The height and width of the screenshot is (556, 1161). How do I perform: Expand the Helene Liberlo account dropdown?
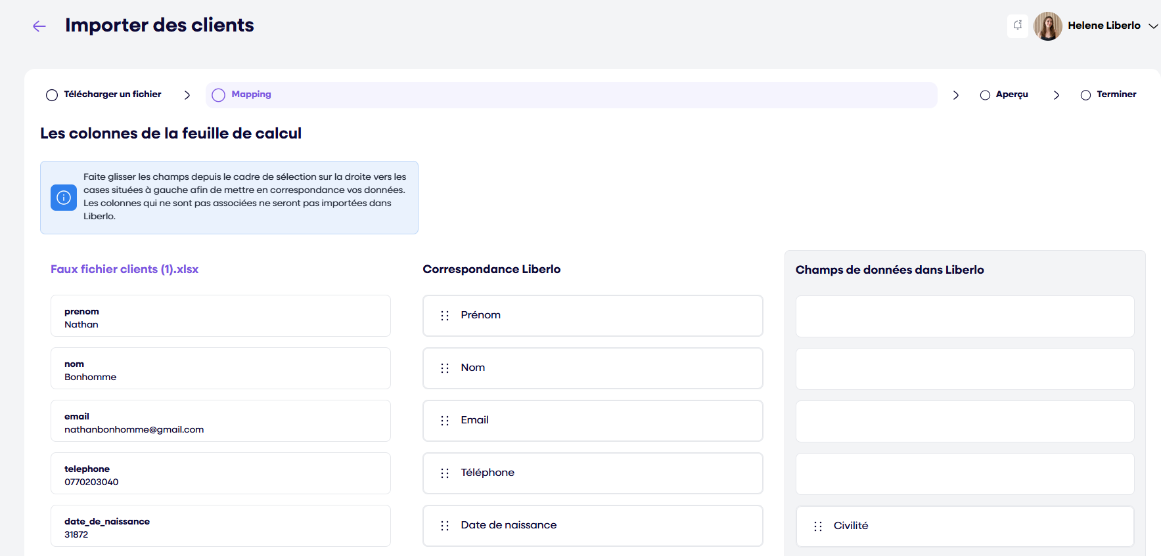(1152, 26)
